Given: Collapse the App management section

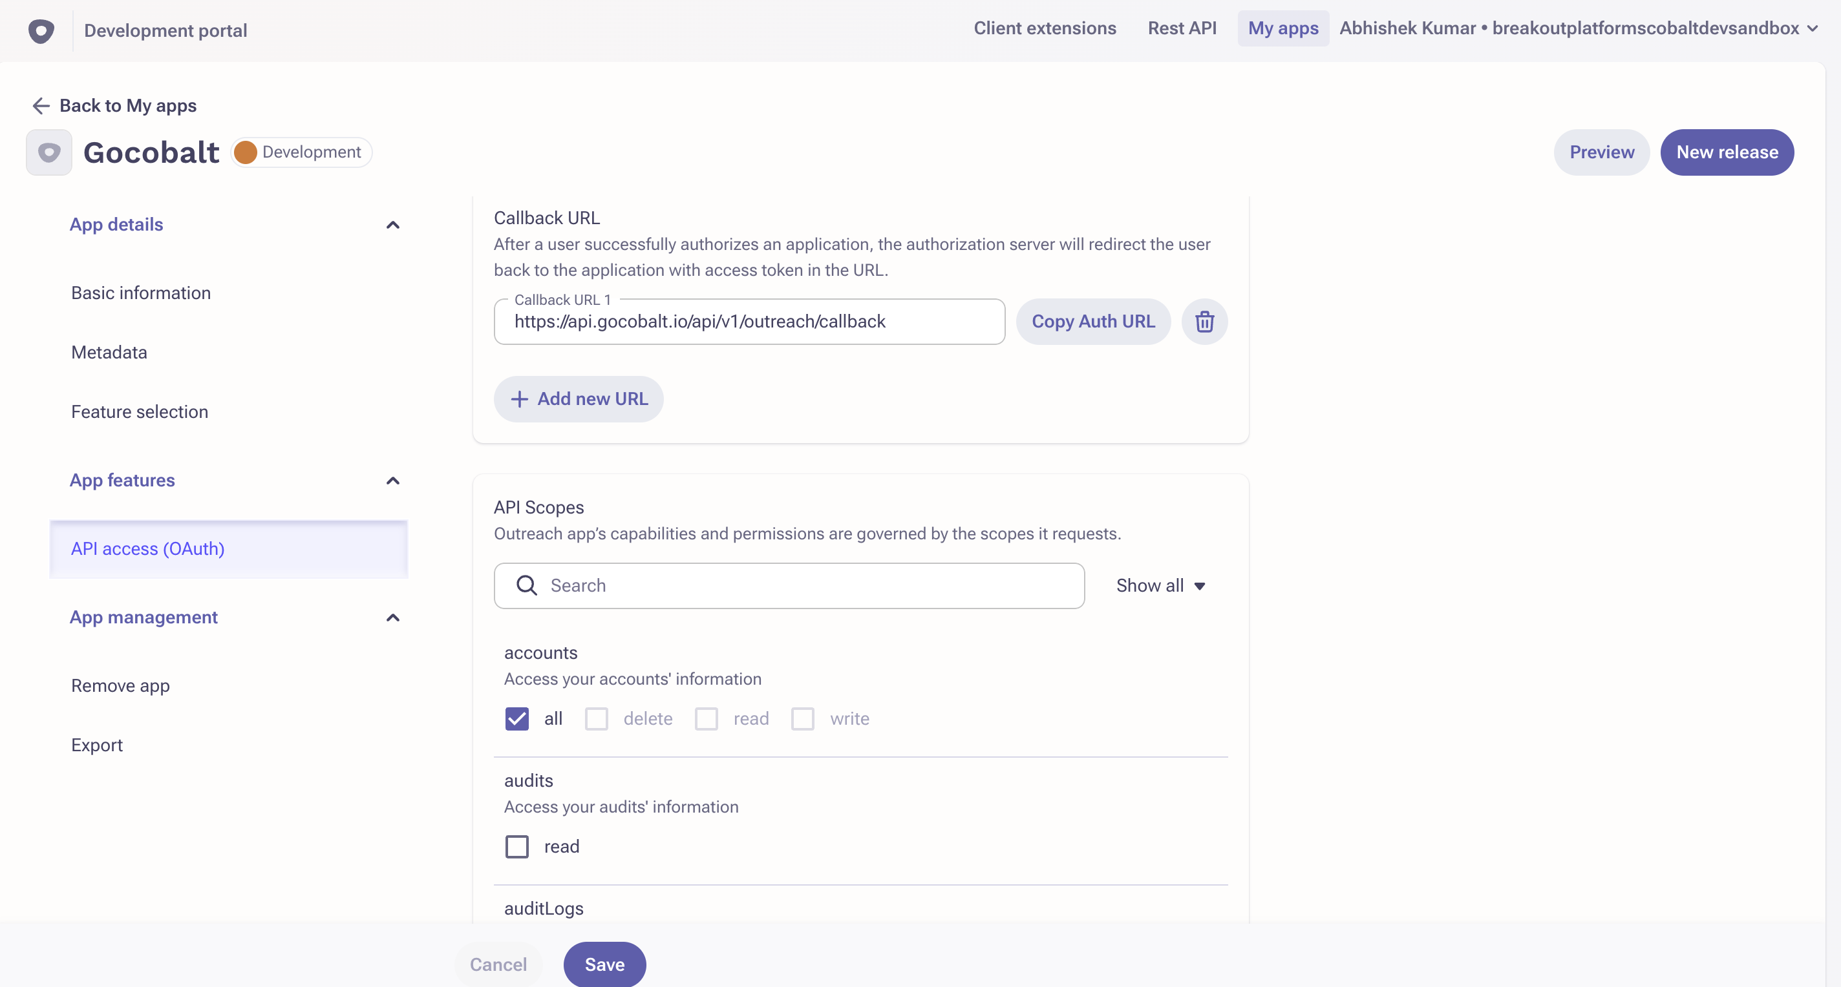Looking at the screenshot, I should click(392, 618).
